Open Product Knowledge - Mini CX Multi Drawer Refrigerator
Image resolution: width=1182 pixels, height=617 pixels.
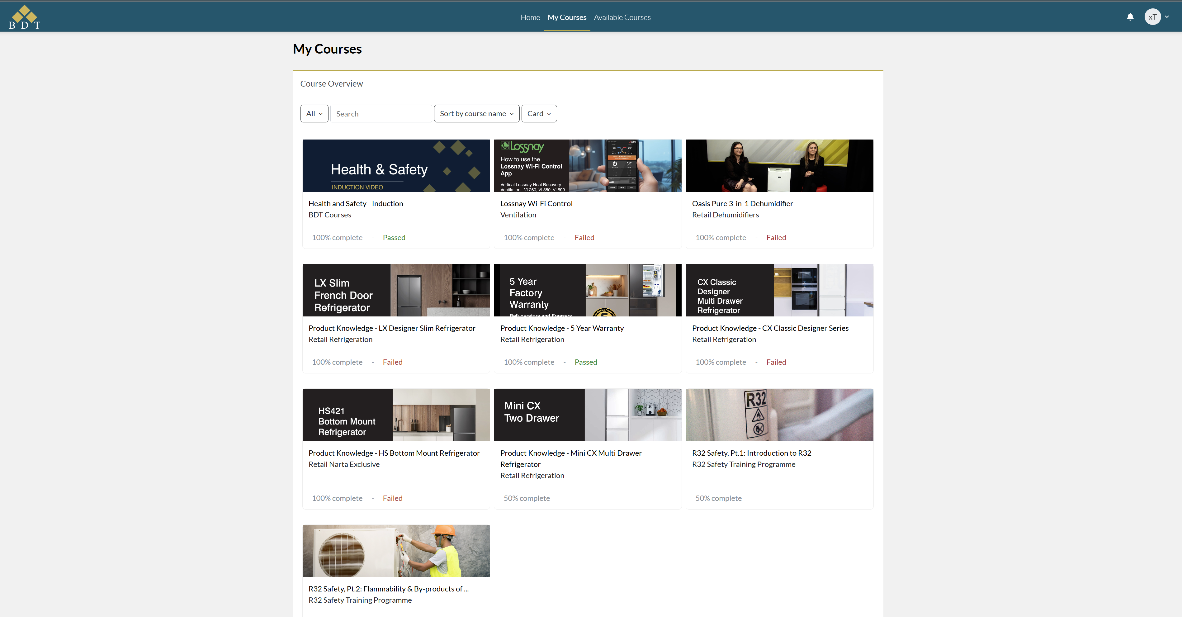click(x=571, y=458)
